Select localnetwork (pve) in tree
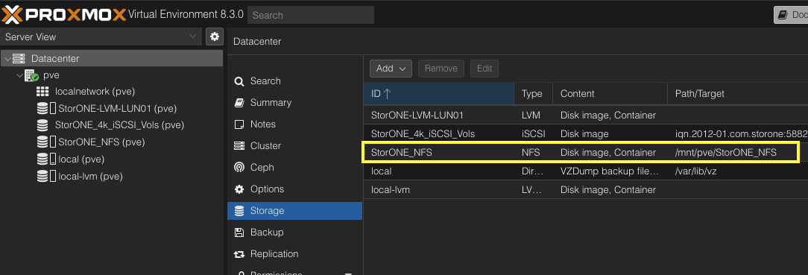 pyautogui.click(x=112, y=92)
